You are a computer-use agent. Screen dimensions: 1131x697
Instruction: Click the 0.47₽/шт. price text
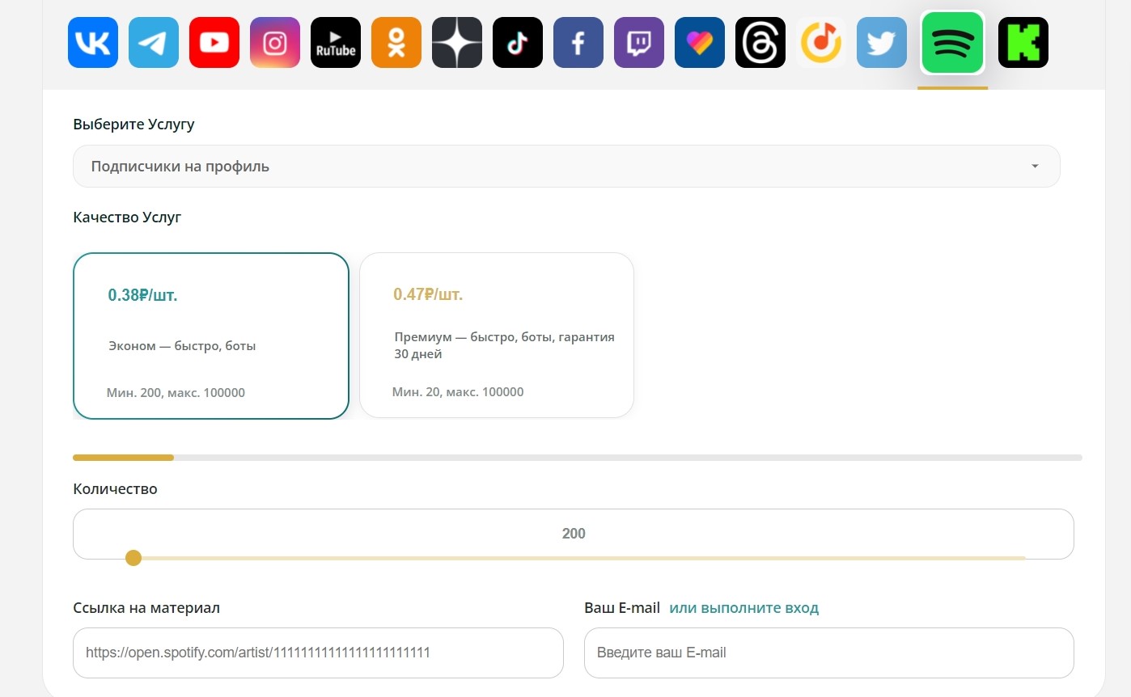pos(428,294)
